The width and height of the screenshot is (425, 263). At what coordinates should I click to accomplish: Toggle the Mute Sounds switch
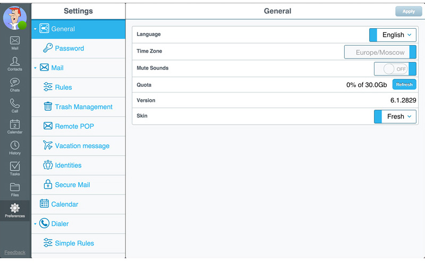point(394,69)
